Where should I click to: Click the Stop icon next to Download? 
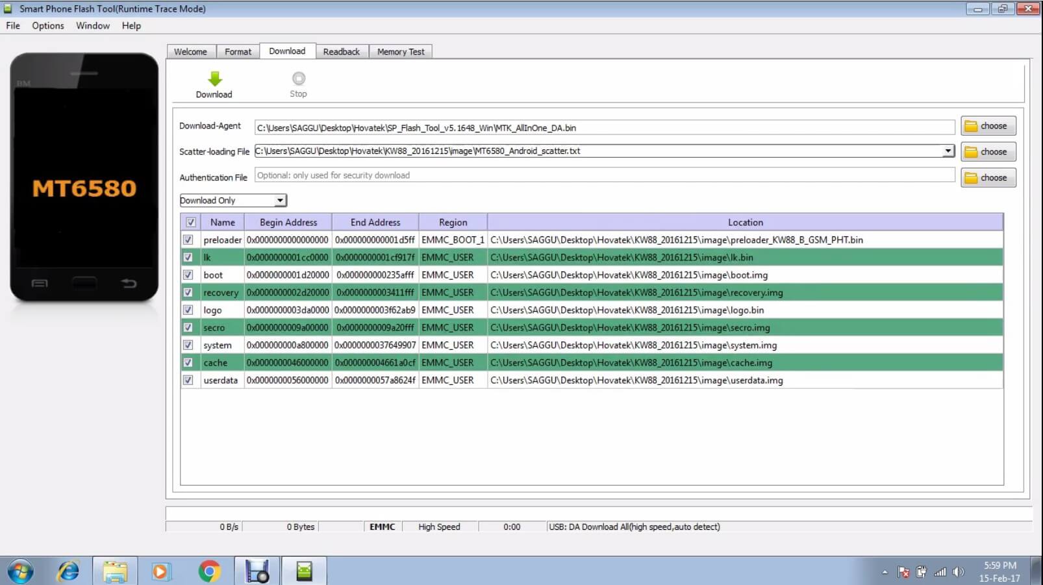tap(297, 79)
